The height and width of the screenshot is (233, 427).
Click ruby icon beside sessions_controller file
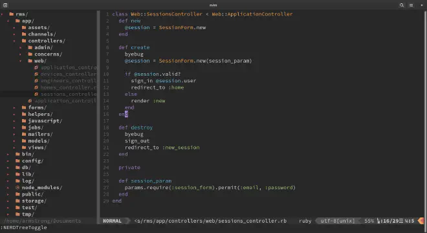pyautogui.click(x=36, y=94)
